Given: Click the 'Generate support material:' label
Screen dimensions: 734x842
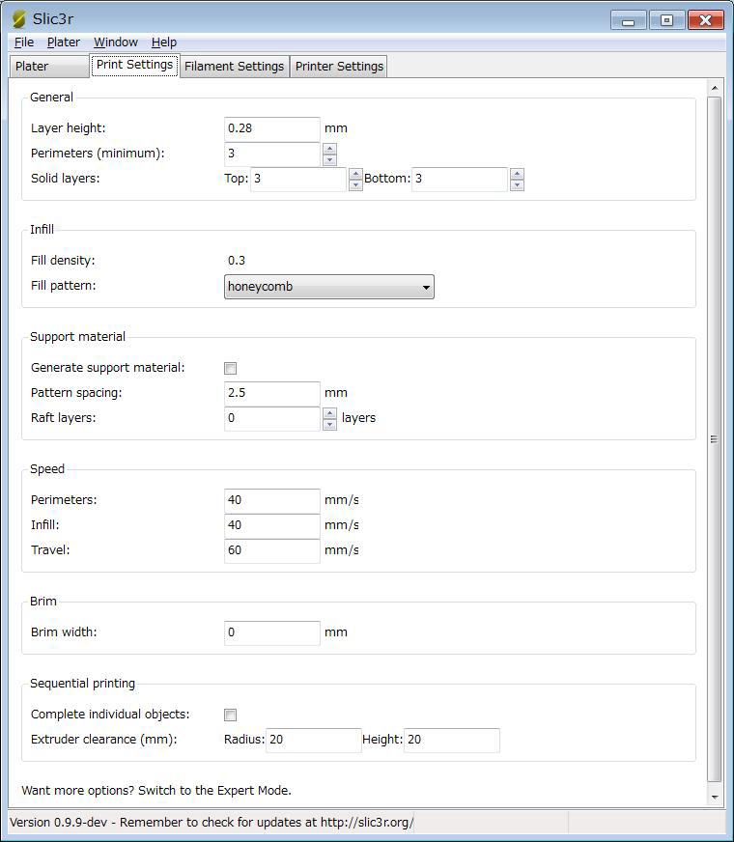Looking at the screenshot, I should point(107,368).
